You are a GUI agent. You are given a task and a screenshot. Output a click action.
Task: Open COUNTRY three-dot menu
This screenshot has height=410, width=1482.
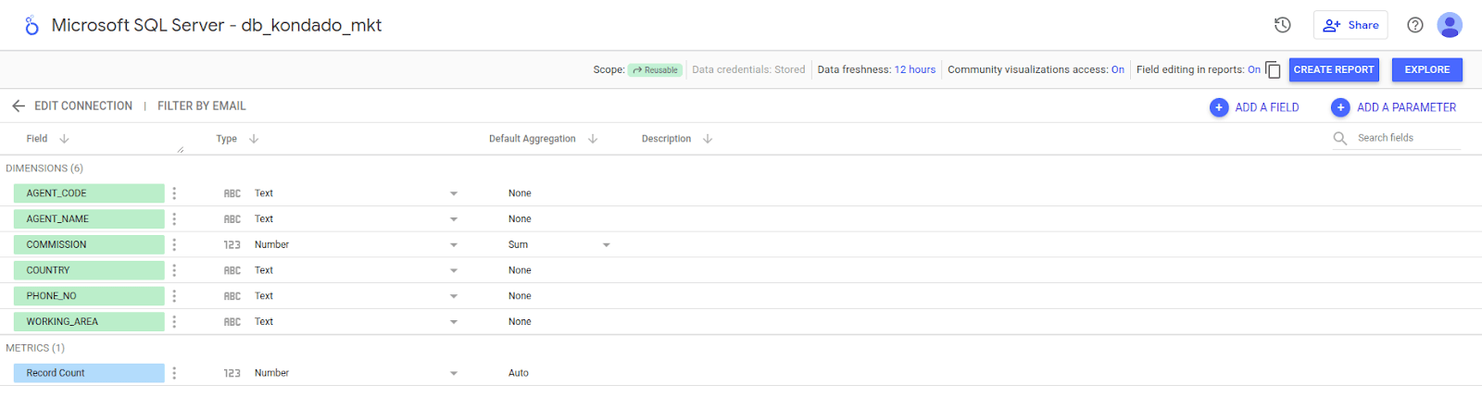coord(174,270)
